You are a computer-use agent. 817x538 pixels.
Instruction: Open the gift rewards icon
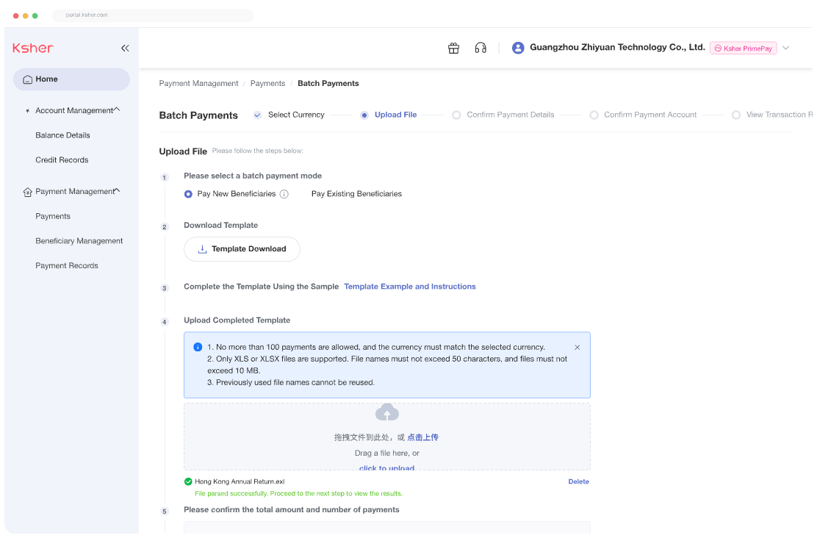point(454,48)
